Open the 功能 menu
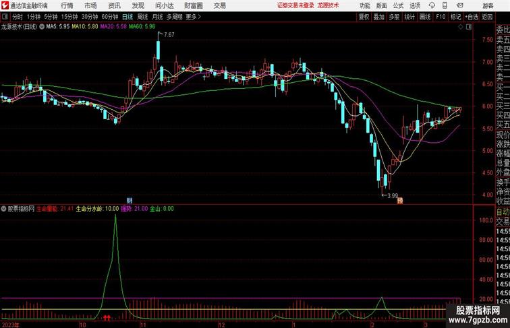 pyautogui.click(x=364, y=5)
